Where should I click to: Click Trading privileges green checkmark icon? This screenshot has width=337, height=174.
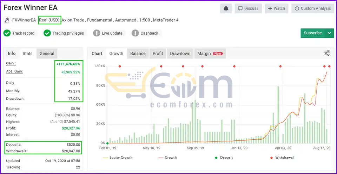click(x=47, y=33)
